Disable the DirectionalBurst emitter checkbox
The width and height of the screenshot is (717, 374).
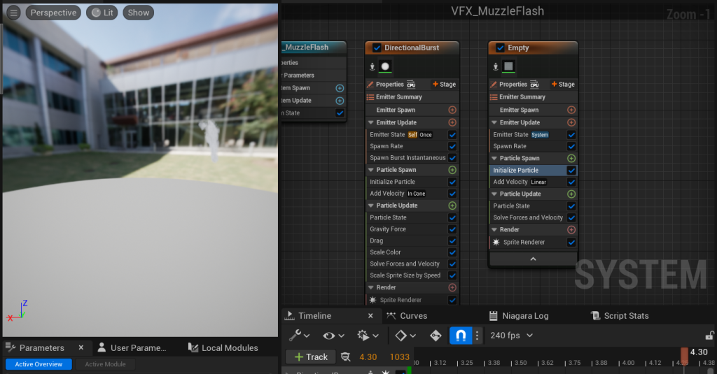(x=377, y=48)
